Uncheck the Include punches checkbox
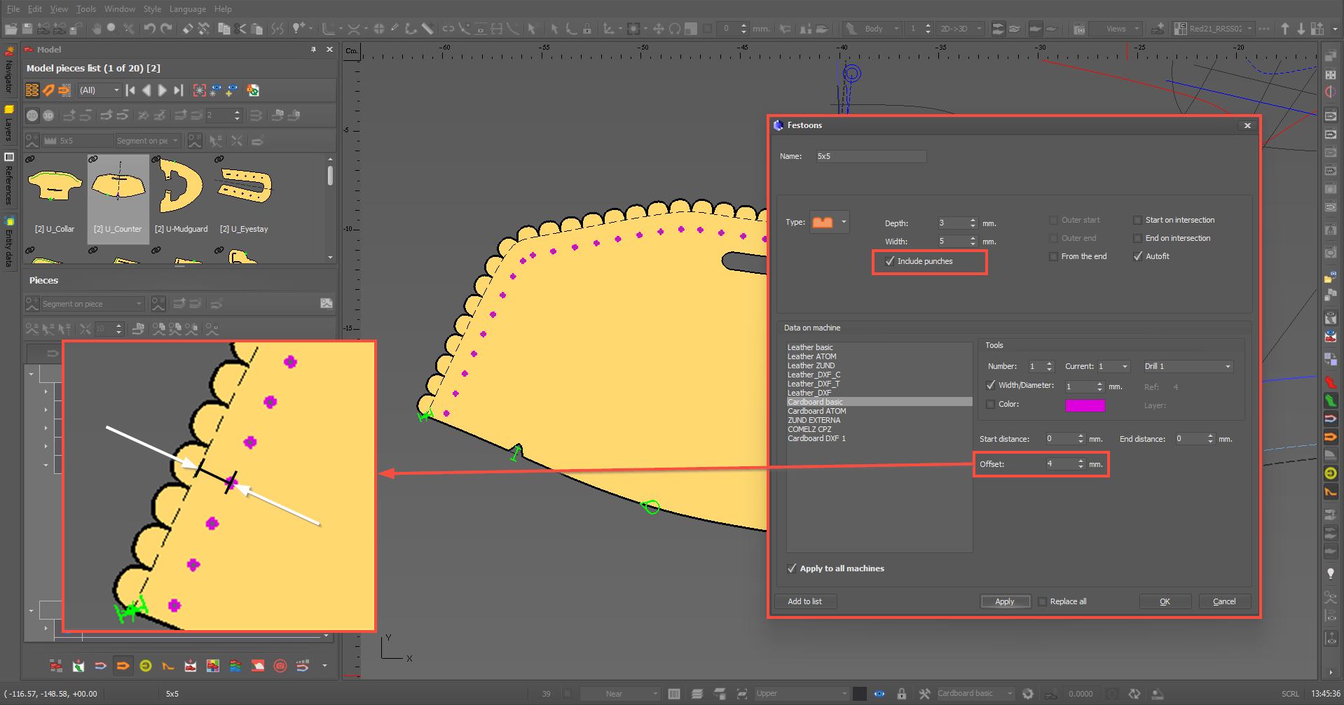The image size is (1344, 705). (x=890, y=261)
